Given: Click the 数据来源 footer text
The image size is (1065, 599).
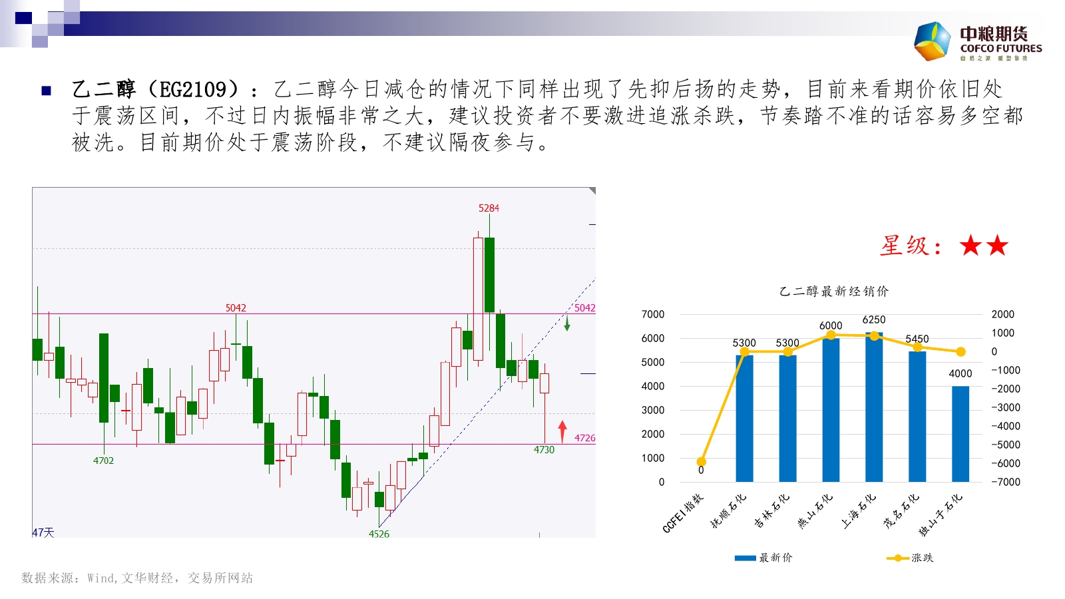Looking at the screenshot, I should click(x=137, y=578).
